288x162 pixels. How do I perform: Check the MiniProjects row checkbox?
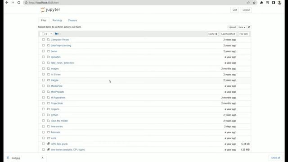click(43, 92)
